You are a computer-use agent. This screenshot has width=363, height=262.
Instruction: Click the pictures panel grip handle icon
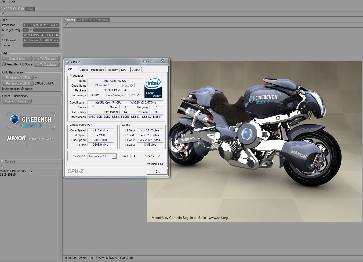(x=66, y=25)
